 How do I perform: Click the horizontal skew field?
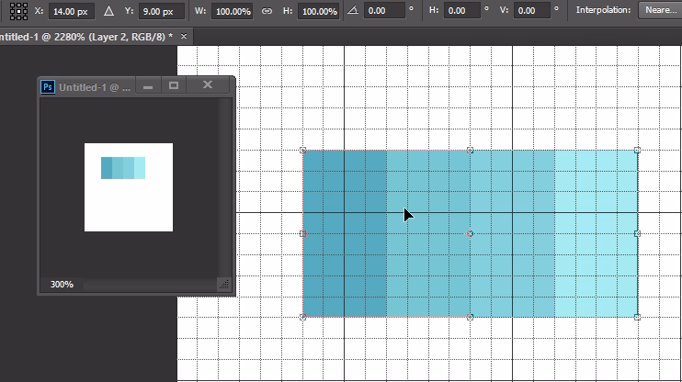[462, 10]
